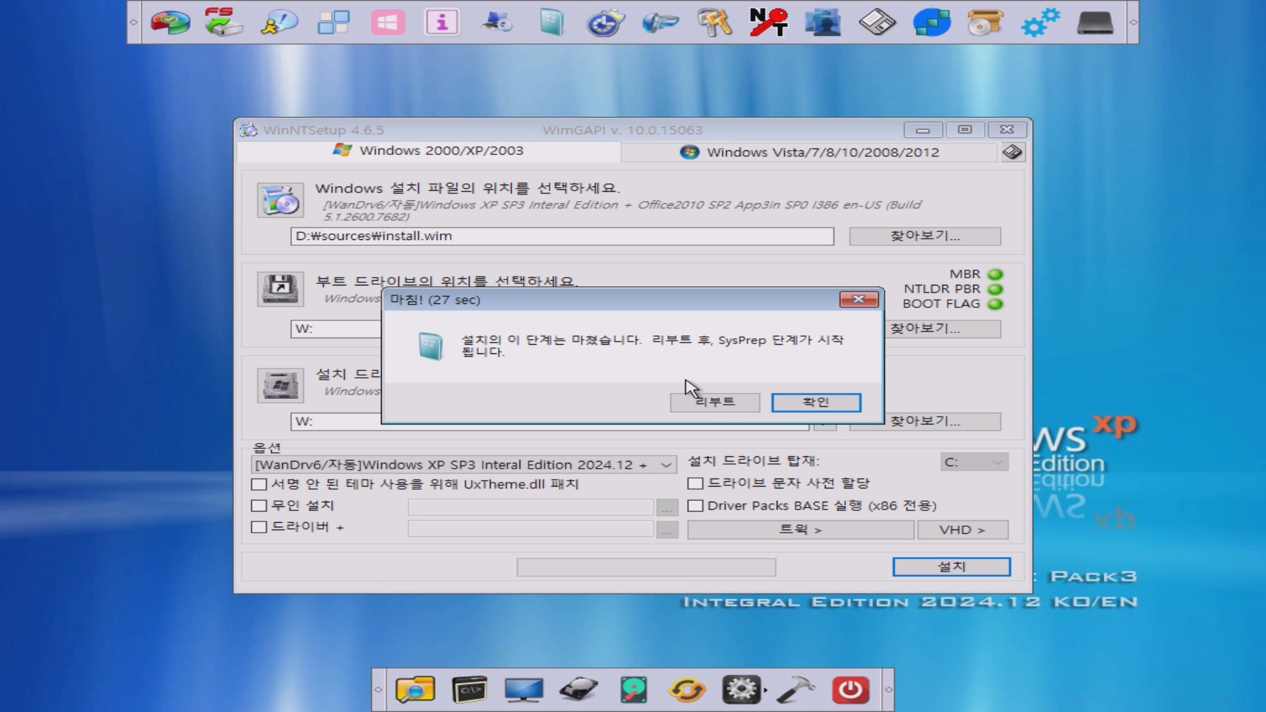The height and width of the screenshot is (712, 1266).
Task: Click the floppy disk toolbar icon
Action: pos(877,22)
